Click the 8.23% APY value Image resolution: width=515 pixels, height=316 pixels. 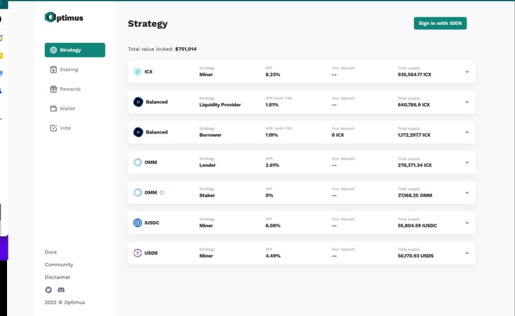273,75
